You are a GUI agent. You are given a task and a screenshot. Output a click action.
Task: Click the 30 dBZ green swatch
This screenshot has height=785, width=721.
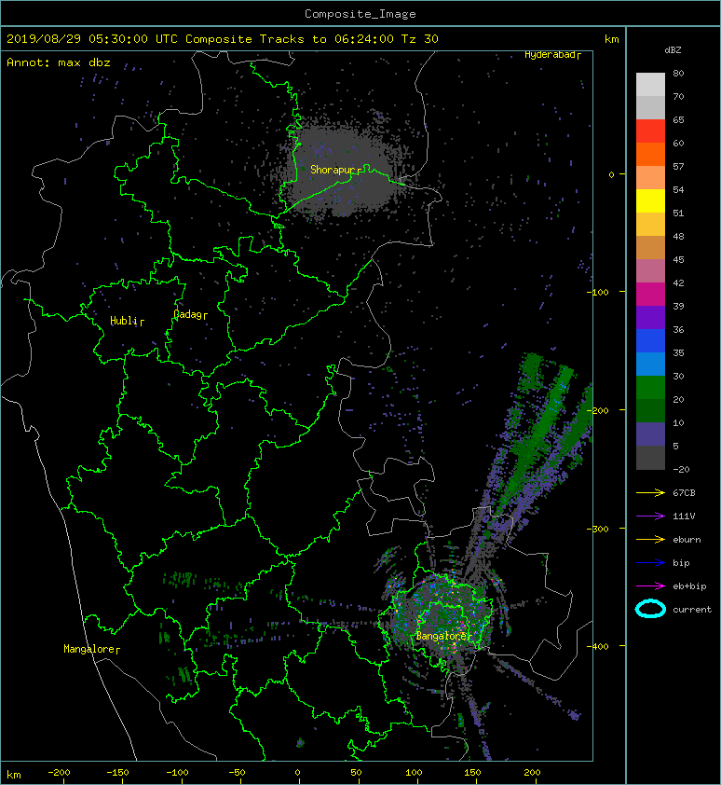click(650, 387)
